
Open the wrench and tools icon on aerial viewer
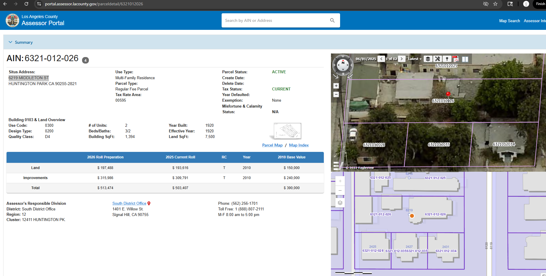point(438,59)
